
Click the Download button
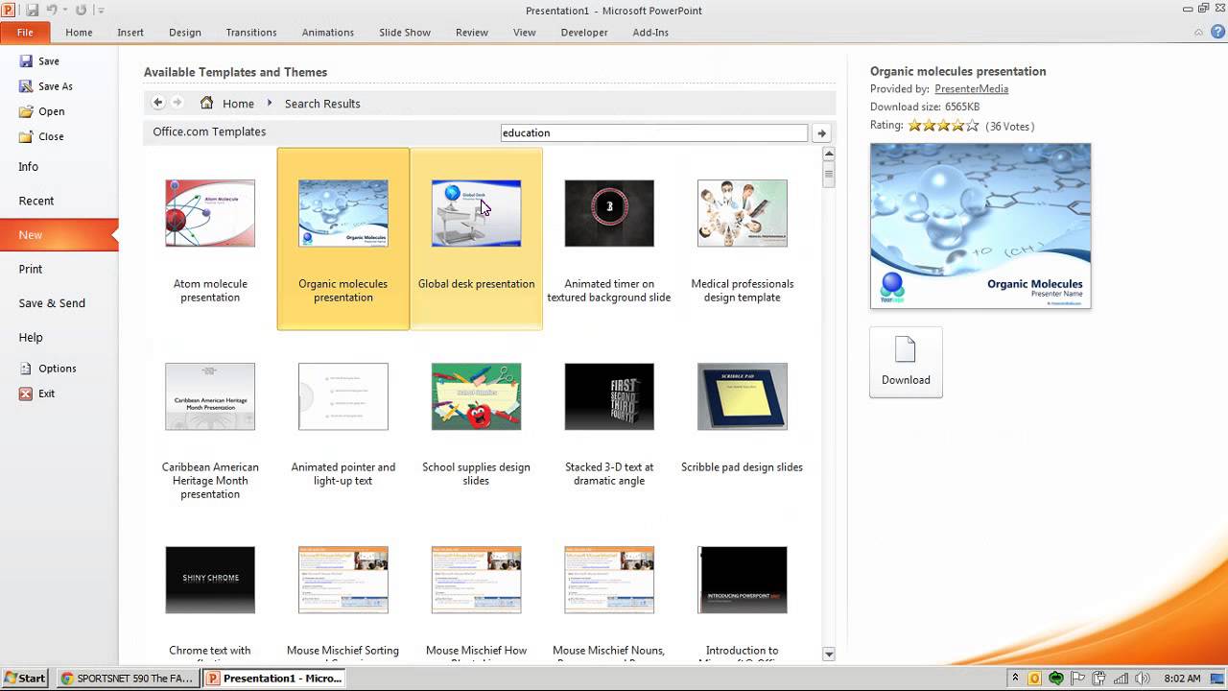906,362
